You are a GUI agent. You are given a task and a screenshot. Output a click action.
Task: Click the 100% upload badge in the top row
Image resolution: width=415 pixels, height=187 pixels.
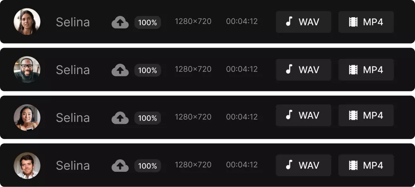click(147, 22)
